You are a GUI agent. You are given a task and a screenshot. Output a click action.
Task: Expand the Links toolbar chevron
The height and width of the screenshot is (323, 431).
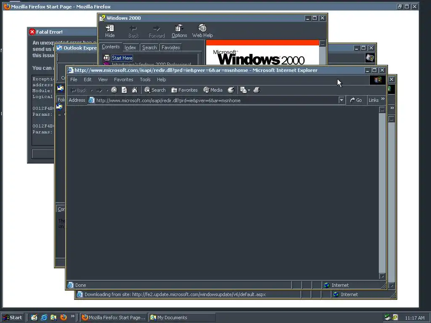(383, 98)
